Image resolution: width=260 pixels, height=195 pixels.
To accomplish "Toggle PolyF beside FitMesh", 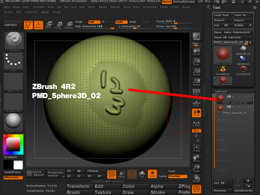I will pos(112,174).
